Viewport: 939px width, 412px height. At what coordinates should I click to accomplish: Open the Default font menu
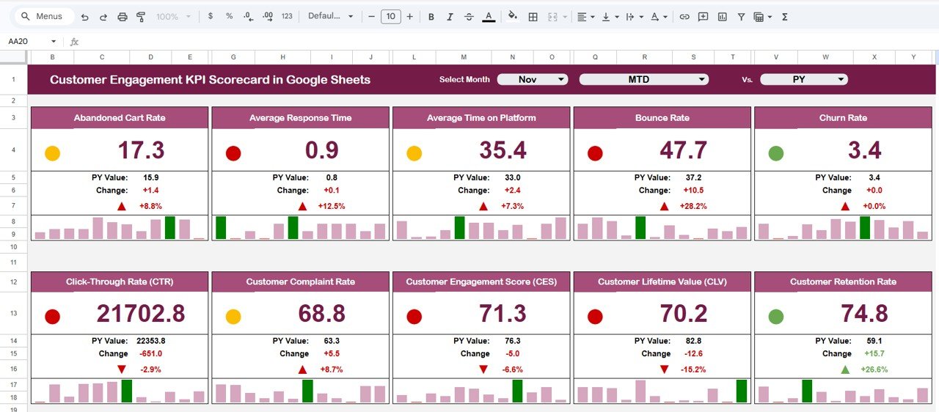pyautogui.click(x=330, y=16)
